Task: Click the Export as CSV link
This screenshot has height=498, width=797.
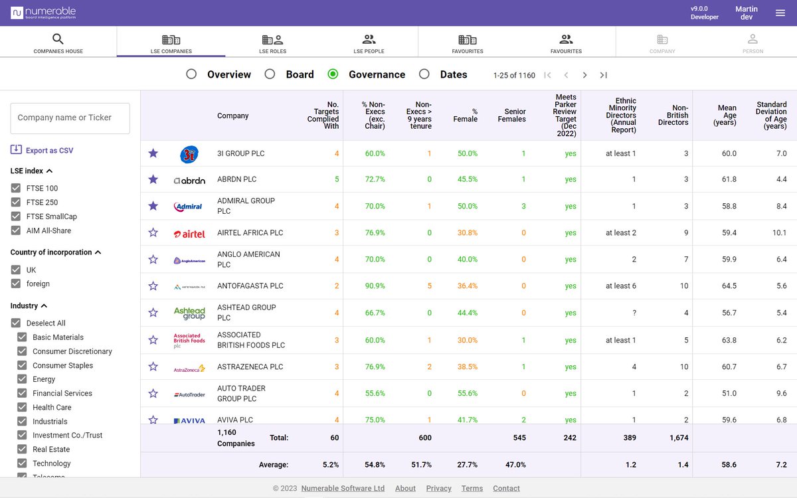Action: pyautogui.click(x=49, y=151)
